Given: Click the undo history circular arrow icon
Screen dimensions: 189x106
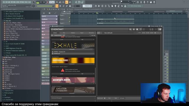Looking at the screenshot, I should [138, 2].
